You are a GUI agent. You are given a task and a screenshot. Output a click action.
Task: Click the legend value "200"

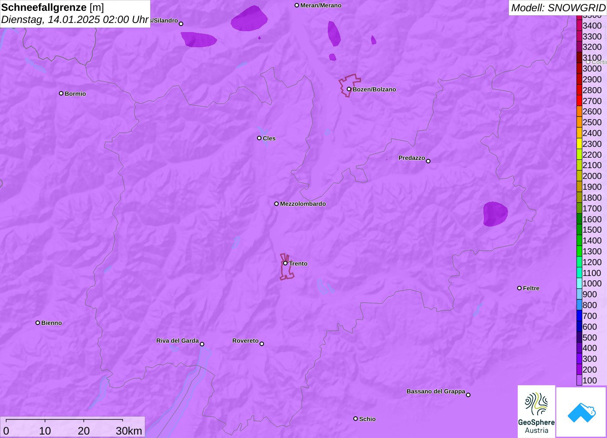[x=590, y=370]
